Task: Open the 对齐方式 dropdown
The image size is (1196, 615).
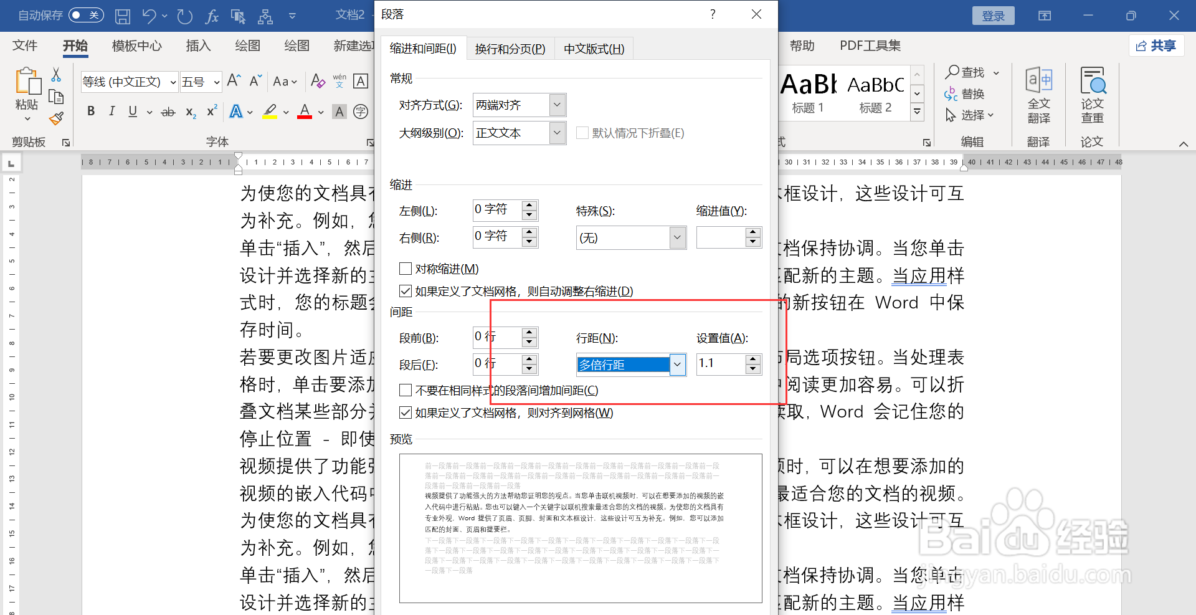Action: (x=558, y=105)
